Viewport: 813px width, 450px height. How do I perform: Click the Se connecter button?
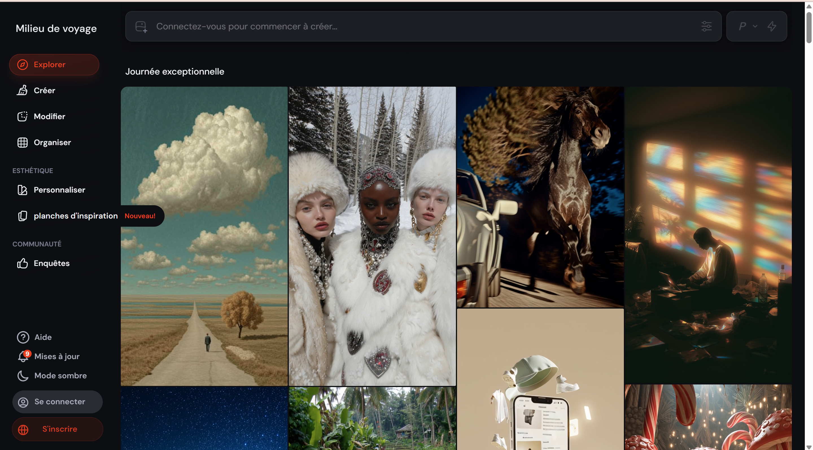click(57, 402)
